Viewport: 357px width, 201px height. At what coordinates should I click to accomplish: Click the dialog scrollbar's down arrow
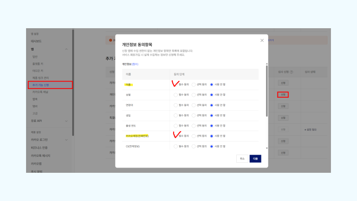click(x=267, y=148)
